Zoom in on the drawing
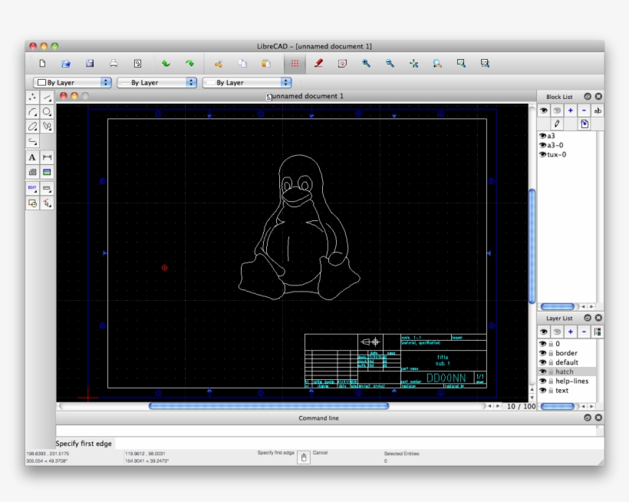This screenshot has height=502, width=629. tap(366, 64)
